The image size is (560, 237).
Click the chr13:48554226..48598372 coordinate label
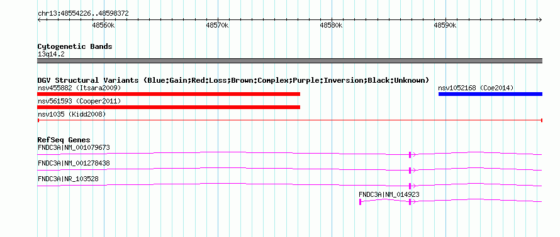tap(83, 14)
